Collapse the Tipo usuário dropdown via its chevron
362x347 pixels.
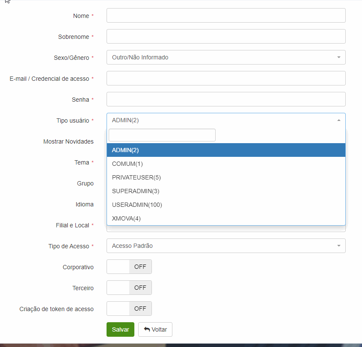click(x=339, y=120)
